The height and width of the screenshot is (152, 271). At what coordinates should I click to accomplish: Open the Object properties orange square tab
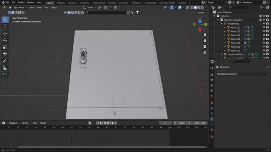click(x=212, y=103)
